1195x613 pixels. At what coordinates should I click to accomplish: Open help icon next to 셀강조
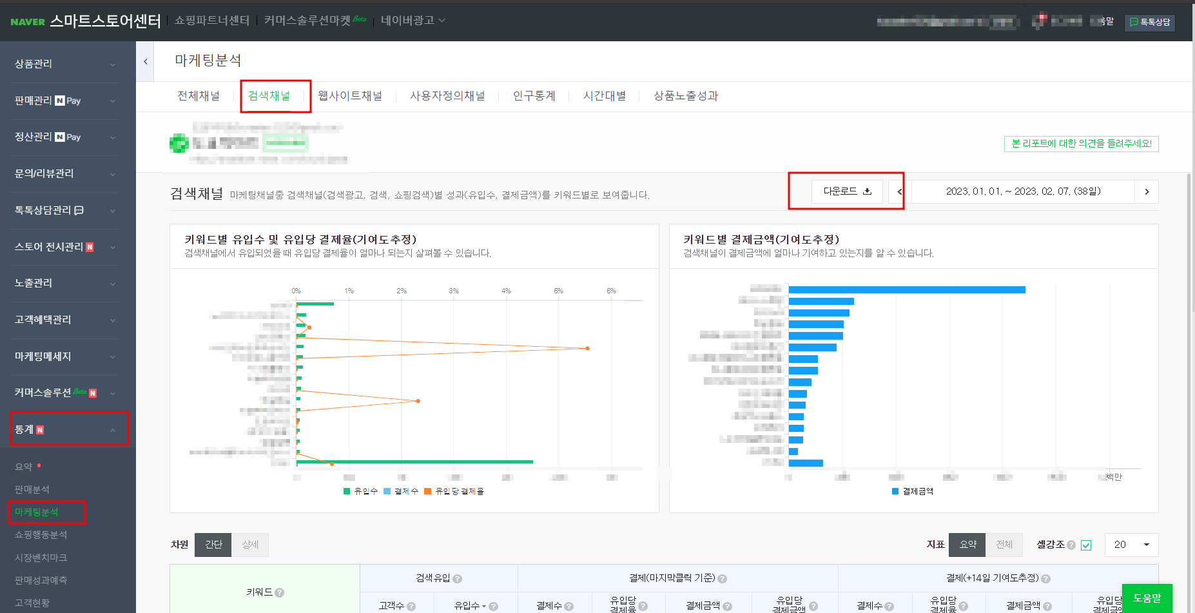click(1071, 545)
